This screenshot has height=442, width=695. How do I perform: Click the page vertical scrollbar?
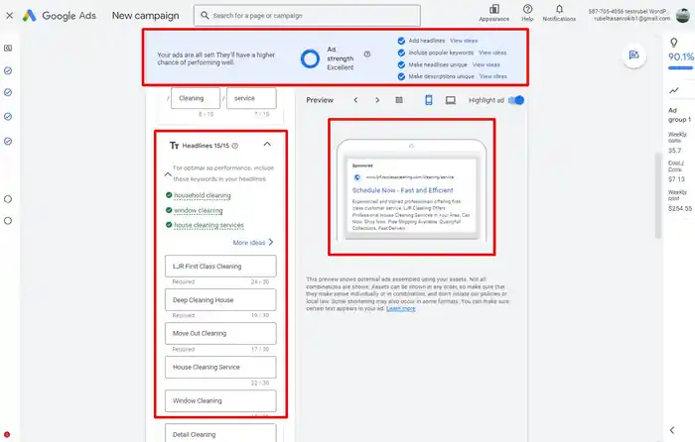(x=657, y=196)
